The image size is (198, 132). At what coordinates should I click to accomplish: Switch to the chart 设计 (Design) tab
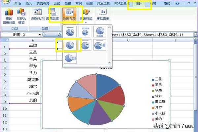pyautogui.click(x=139, y=3)
